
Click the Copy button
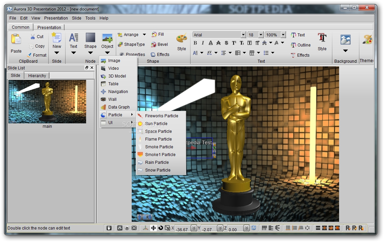pos(37,46)
